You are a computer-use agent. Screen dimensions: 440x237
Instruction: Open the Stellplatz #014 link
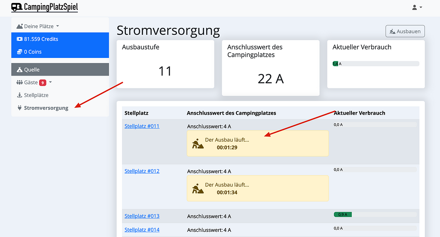tap(142, 230)
